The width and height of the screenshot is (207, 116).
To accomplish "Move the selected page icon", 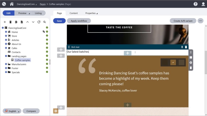I will [22, 22].
